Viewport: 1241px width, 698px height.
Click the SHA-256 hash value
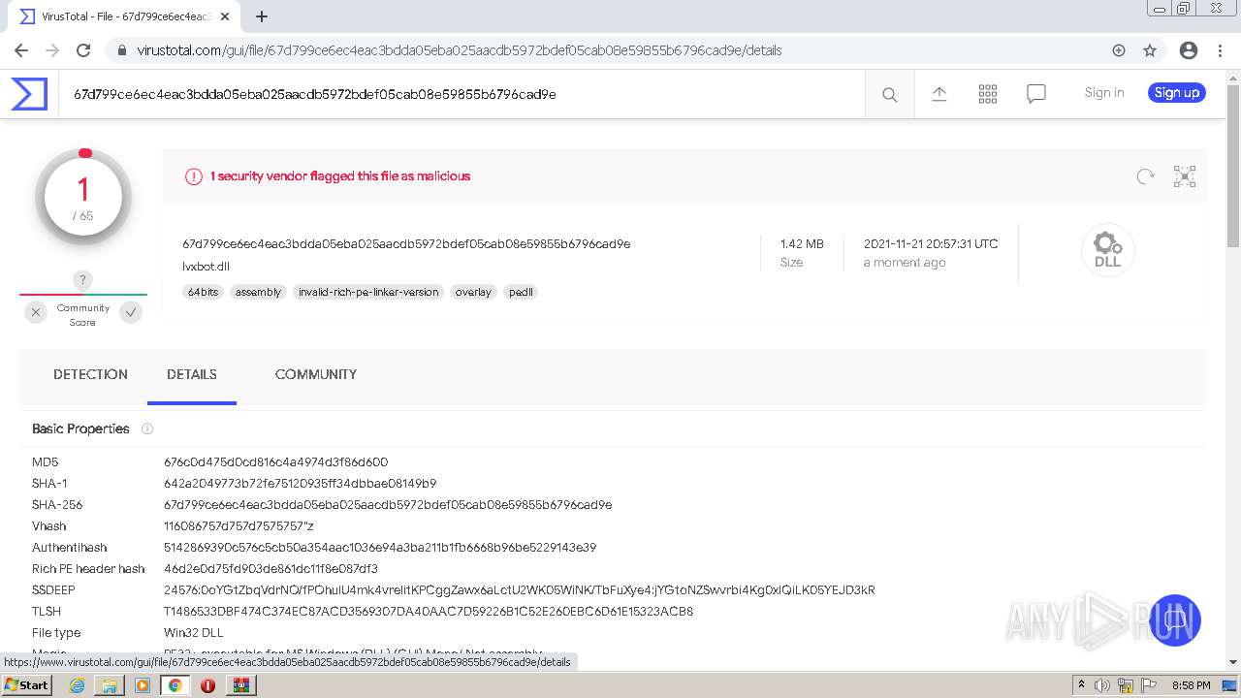tap(388, 505)
